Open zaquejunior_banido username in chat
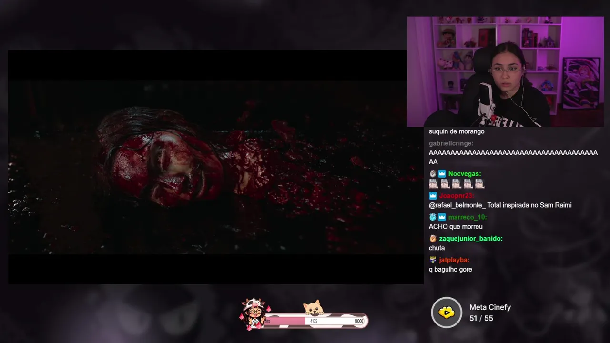610x343 pixels. coord(471,239)
